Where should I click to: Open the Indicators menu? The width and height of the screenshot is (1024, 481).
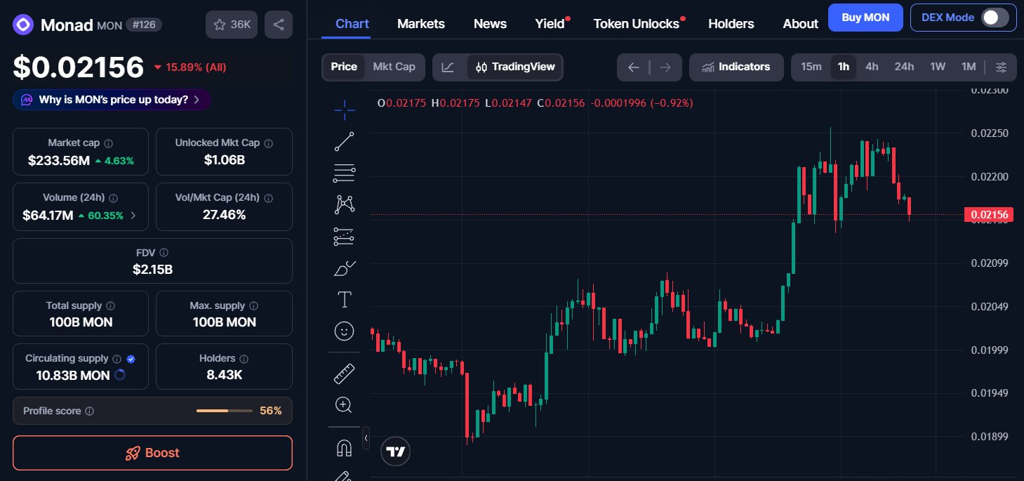[x=736, y=67]
